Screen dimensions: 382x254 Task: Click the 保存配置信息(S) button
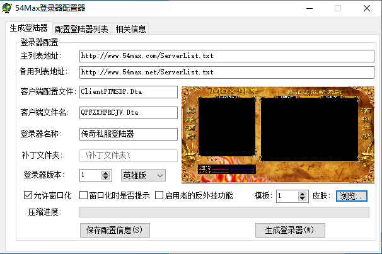(x=115, y=230)
